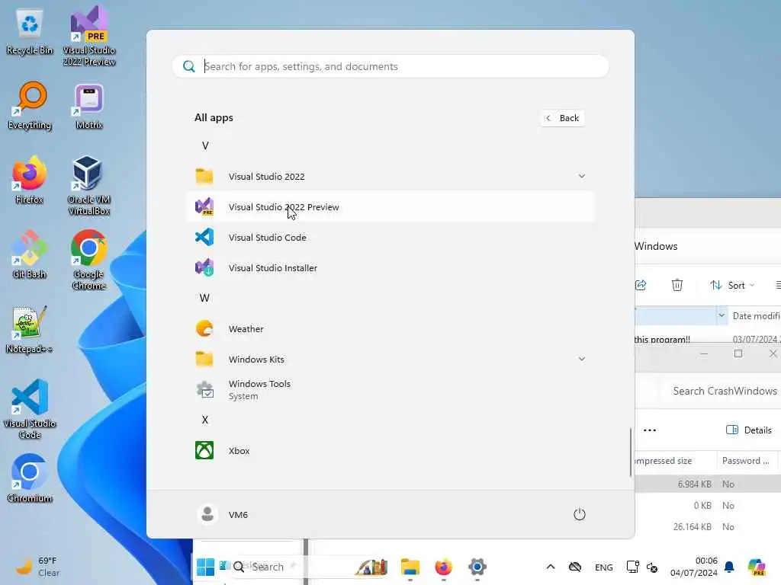The image size is (781, 585).
Task: Expand Visual Studio 2022 folder chevron
Action: (581, 176)
